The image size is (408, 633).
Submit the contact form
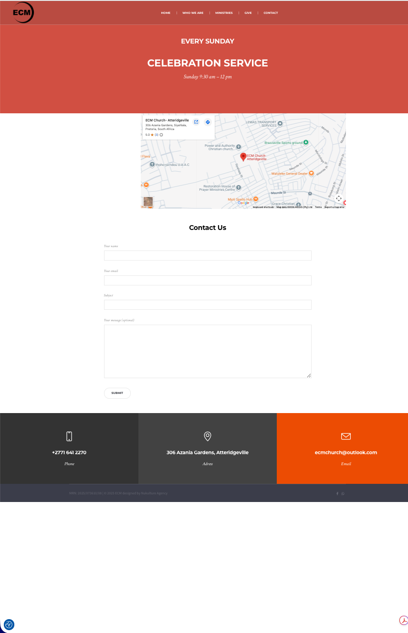pos(117,393)
